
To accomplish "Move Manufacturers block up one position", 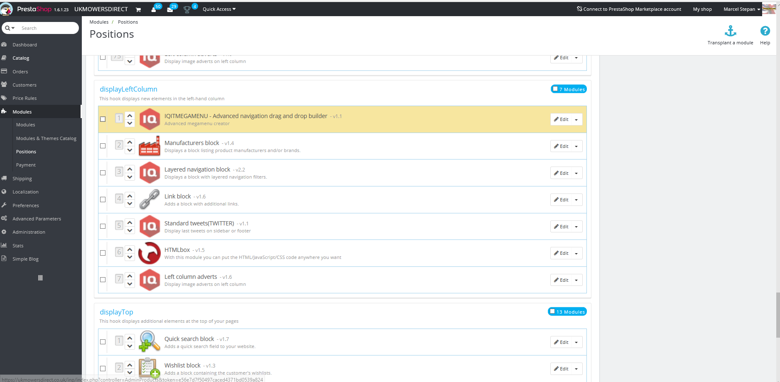I will (x=130, y=142).
